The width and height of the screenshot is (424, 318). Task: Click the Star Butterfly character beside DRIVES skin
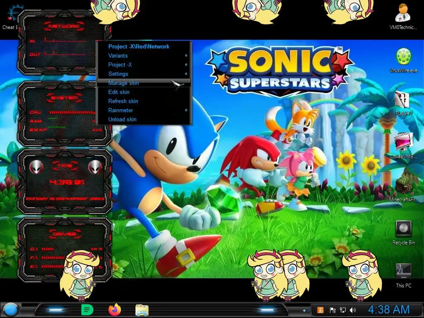80,275
